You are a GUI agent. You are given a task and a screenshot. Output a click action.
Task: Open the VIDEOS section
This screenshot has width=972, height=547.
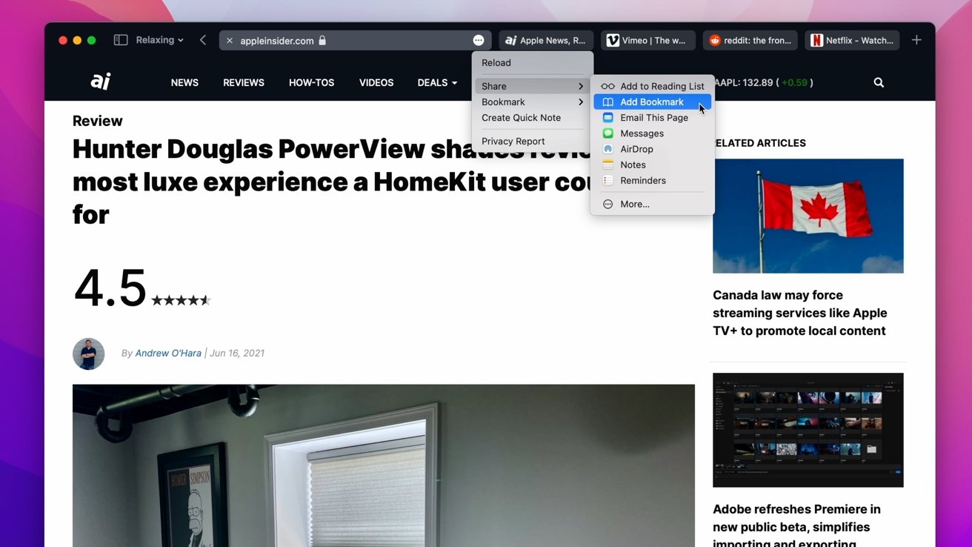376,82
